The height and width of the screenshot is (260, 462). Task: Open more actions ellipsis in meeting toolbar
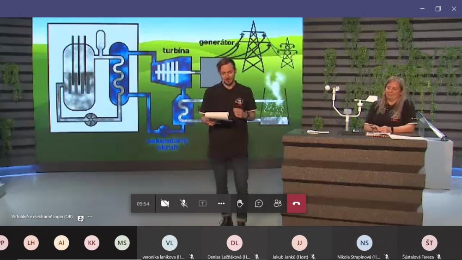click(x=221, y=204)
